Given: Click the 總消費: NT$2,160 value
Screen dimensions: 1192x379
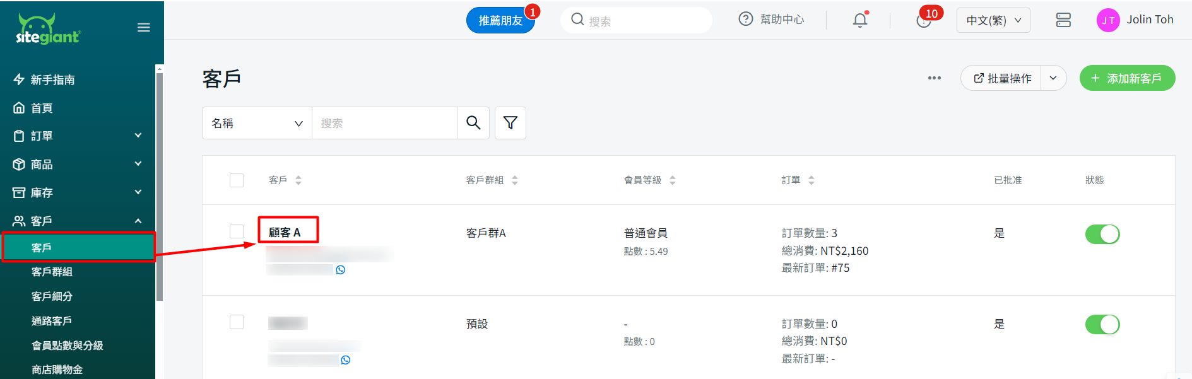Looking at the screenshot, I should [x=825, y=251].
